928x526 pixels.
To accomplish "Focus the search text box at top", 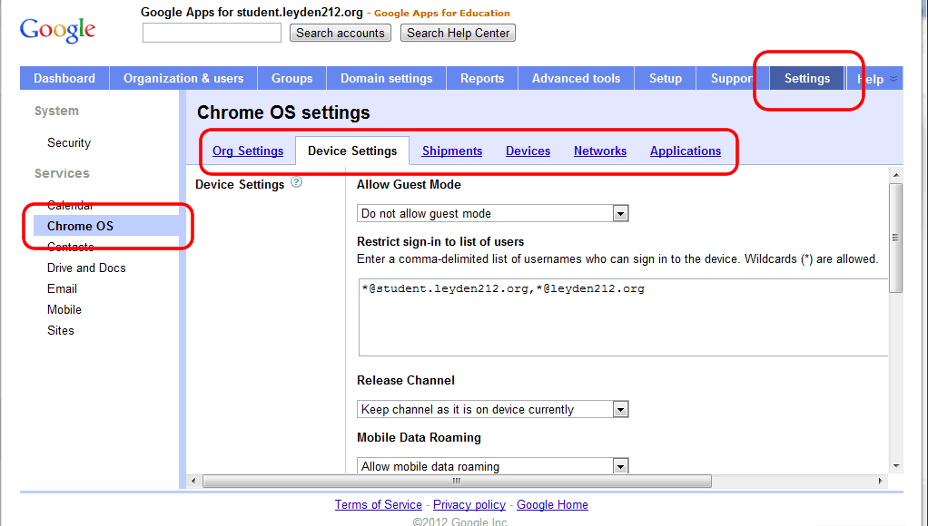I will coord(212,33).
